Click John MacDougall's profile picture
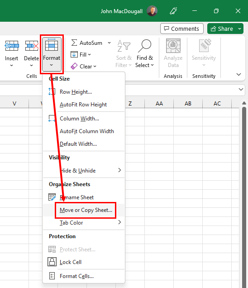This screenshot has height=288, width=248. coord(152,11)
